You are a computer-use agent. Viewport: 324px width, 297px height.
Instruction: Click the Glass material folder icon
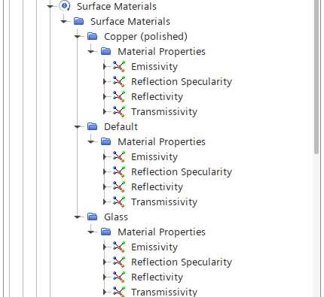coord(93,217)
